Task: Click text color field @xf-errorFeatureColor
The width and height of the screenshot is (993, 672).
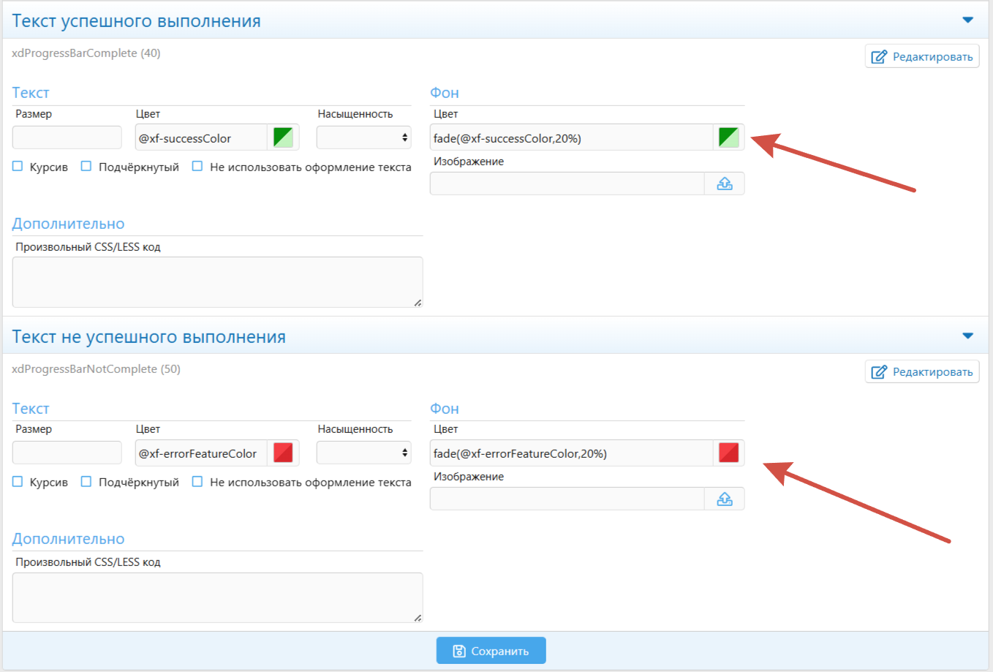Action: pyautogui.click(x=202, y=453)
